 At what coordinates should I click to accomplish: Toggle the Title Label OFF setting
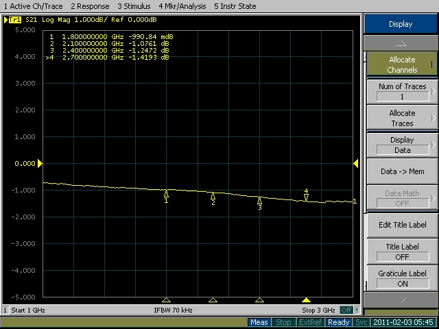tap(402, 252)
